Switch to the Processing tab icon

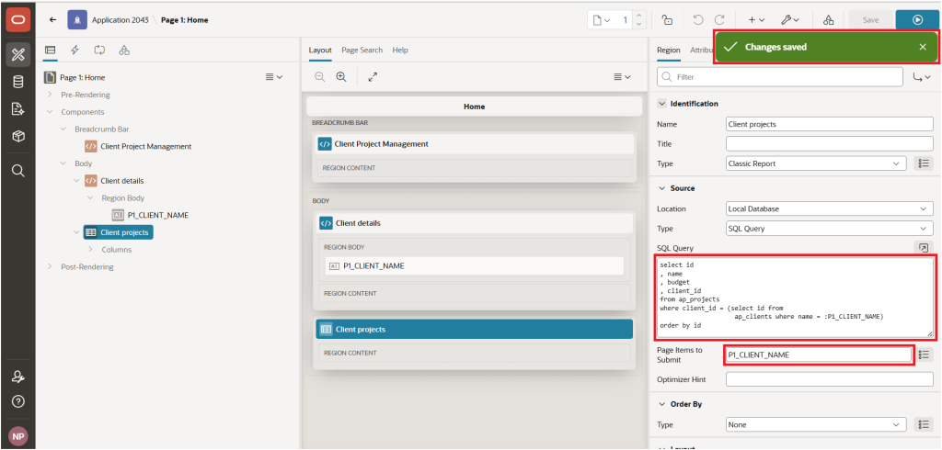pos(99,51)
